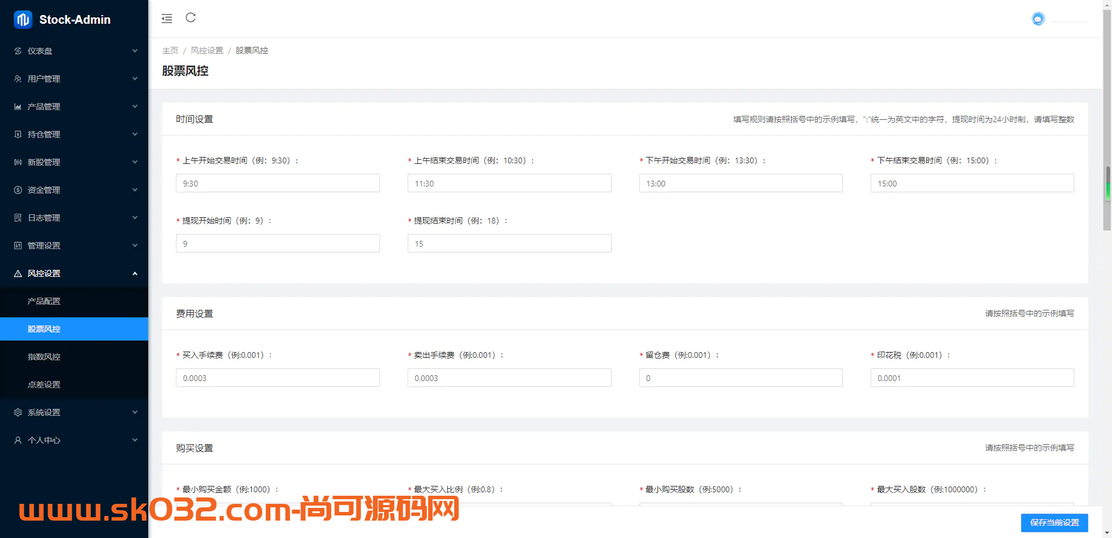Click the Stock-Admin title text
This screenshot has height=538, width=1112.
pyautogui.click(x=75, y=20)
